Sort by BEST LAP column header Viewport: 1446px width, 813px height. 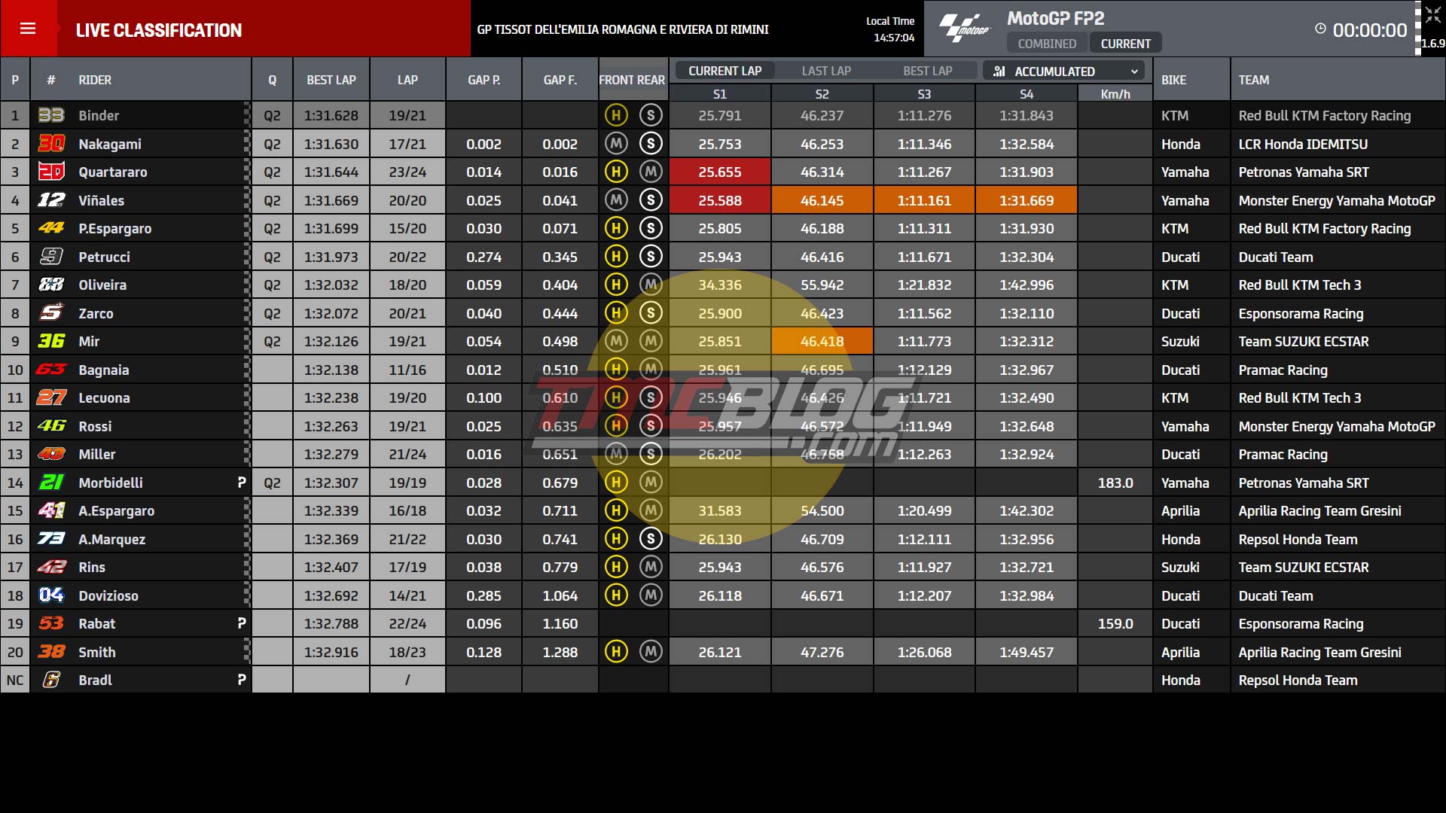pyautogui.click(x=331, y=80)
